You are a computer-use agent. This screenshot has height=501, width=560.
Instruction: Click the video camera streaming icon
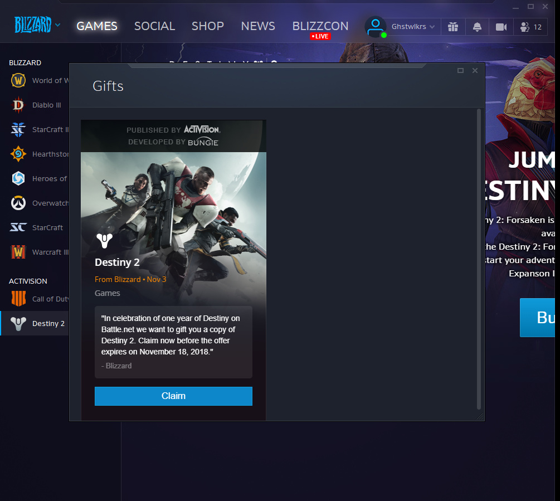click(x=501, y=27)
